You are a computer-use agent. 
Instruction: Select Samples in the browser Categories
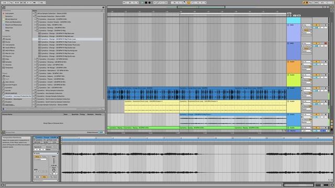8,62
